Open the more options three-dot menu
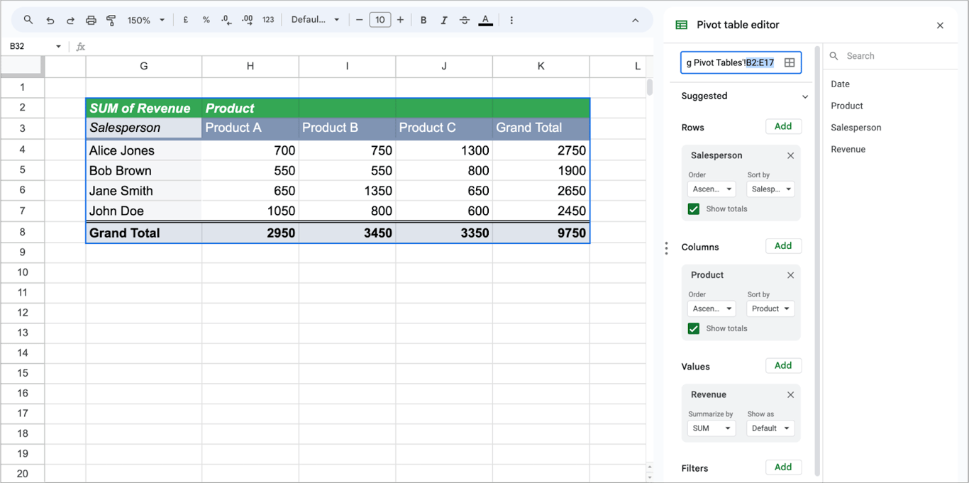 pyautogui.click(x=511, y=20)
